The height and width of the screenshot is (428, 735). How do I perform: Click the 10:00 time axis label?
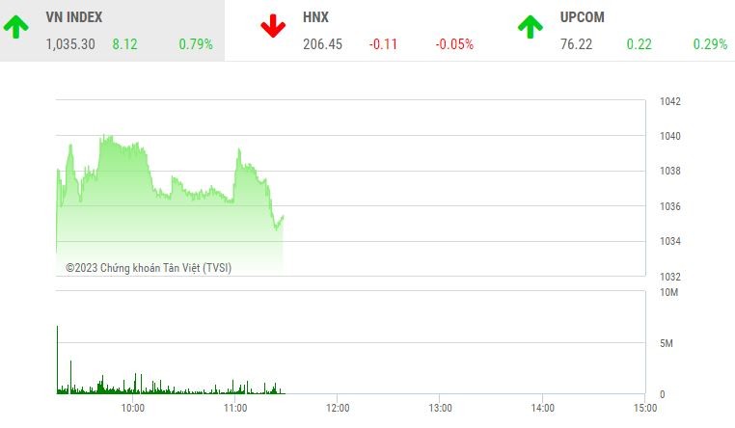133,409
